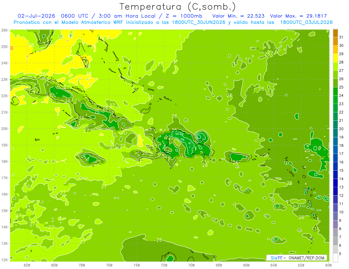The width and height of the screenshot is (349, 269).
Task: Click the 30 label on the color scale
Action: [x=341, y=46]
